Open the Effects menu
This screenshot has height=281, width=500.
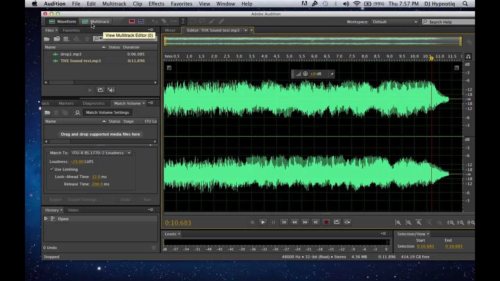click(x=156, y=4)
